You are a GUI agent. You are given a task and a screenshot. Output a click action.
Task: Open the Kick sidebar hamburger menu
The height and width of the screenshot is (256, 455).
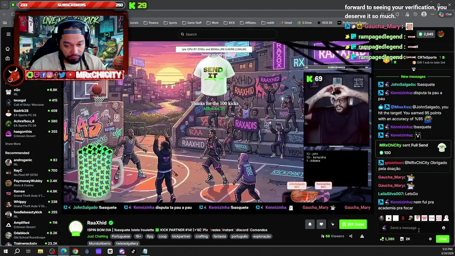(9, 34)
